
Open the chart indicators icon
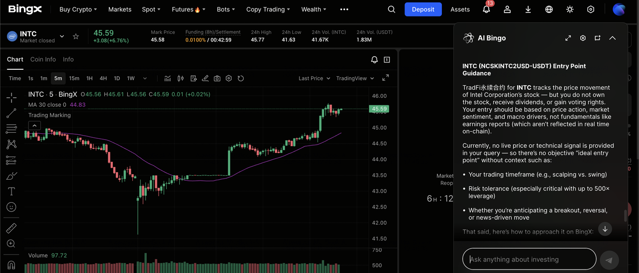point(168,78)
